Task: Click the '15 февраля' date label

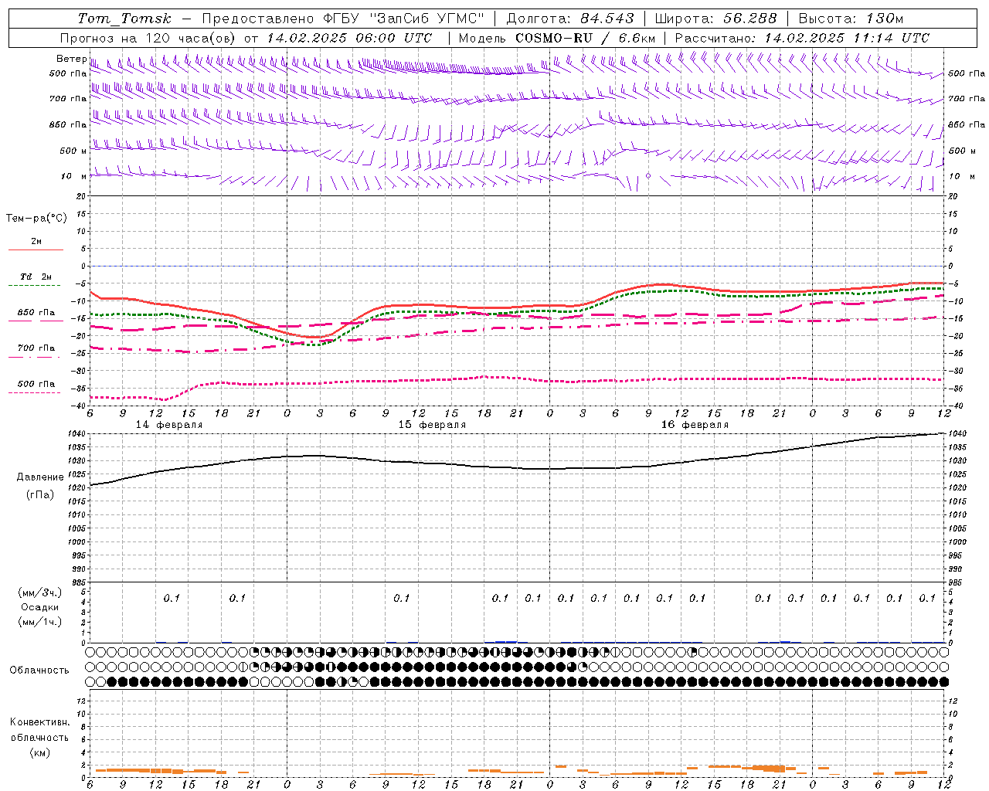Action: (x=432, y=425)
